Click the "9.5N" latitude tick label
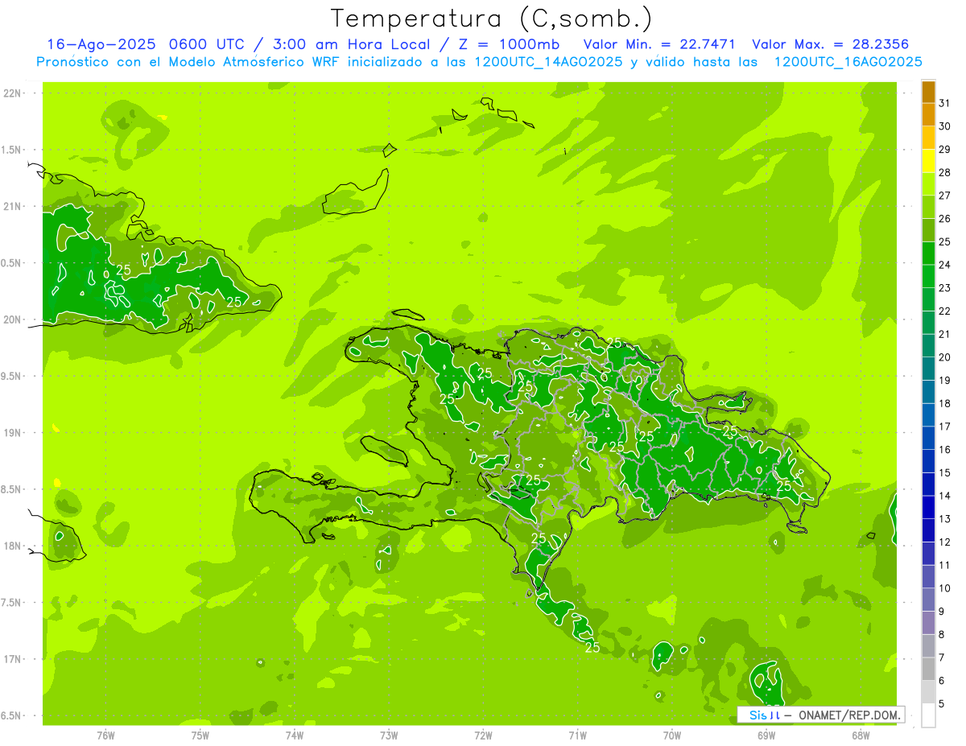The height and width of the screenshot is (746, 966). 11,377
